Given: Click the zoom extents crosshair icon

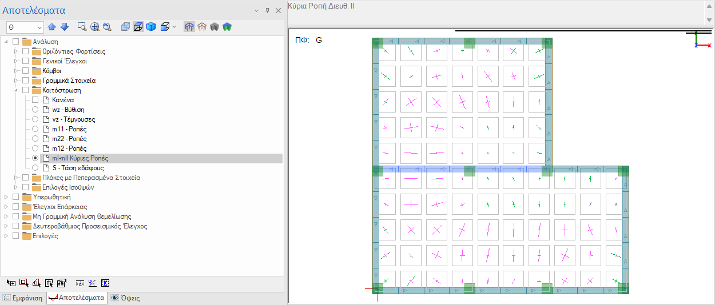Looking at the screenshot, I should (x=94, y=27).
